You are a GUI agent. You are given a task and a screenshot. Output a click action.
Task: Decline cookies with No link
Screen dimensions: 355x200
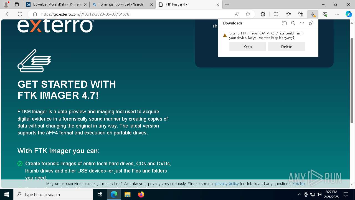302,184
